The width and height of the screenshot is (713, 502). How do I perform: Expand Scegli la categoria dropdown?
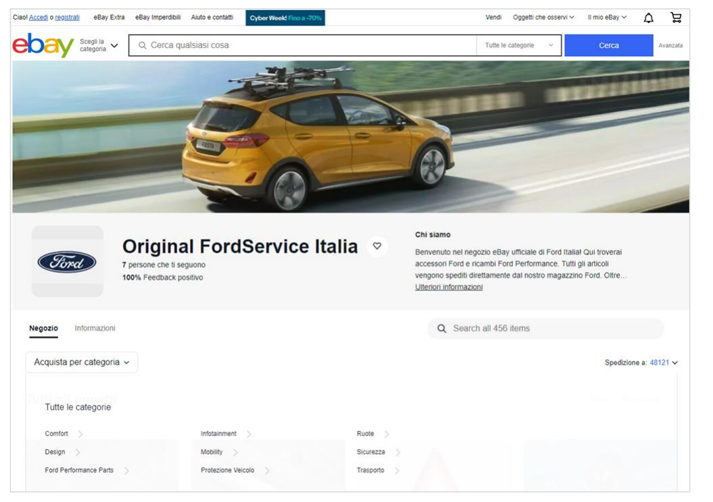(x=99, y=45)
